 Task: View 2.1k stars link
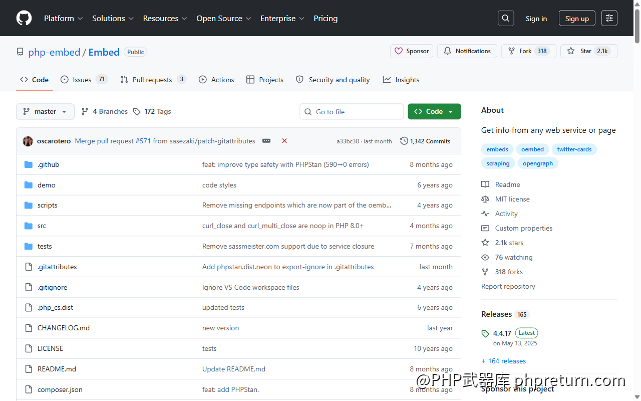(x=503, y=243)
